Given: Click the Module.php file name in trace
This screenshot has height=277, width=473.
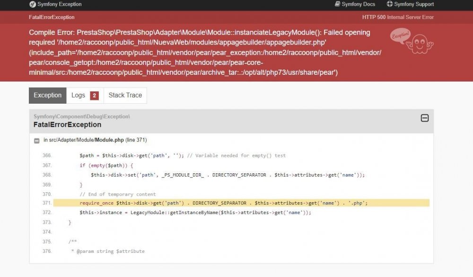Looking at the screenshot, I should (109, 140).
